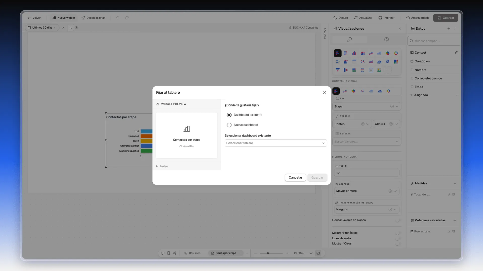Image resolution: width=483 pixels, height=271 pixels.
Task: Select the scatter chart in the top gallery
Action: point(363,62)
